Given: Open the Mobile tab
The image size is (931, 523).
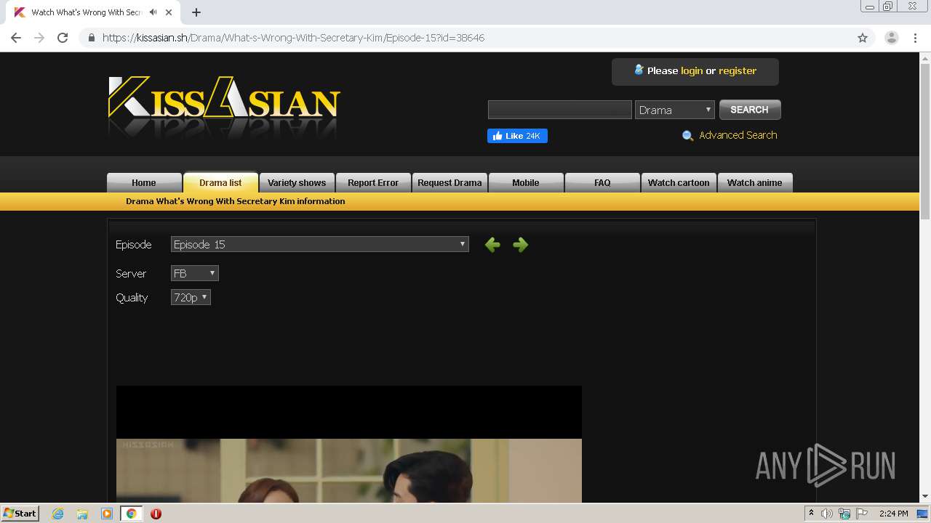Looking at the screenshot, I should click(x=526, y=182).
